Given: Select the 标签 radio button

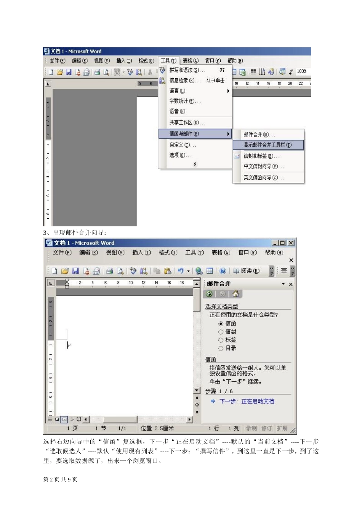Looking at the screenshot, I should click(221, 340).
